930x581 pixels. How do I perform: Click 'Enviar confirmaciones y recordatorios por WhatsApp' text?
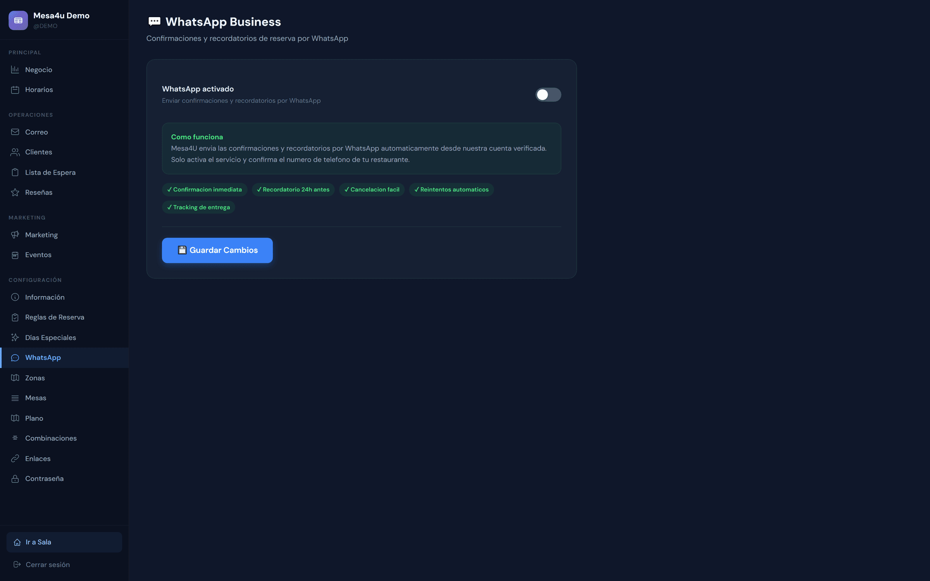(x=241, y=101)
